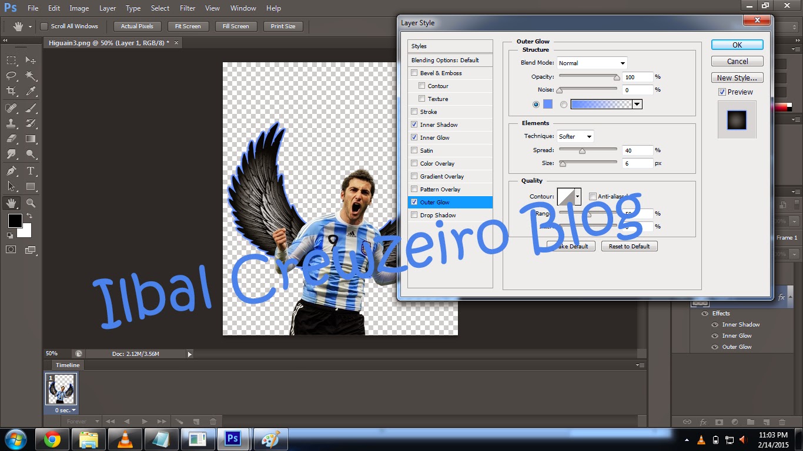The width and height of the screenshot is (803, 451).
Task: Click the blue glow color swatch
Action: coord(548,105)
